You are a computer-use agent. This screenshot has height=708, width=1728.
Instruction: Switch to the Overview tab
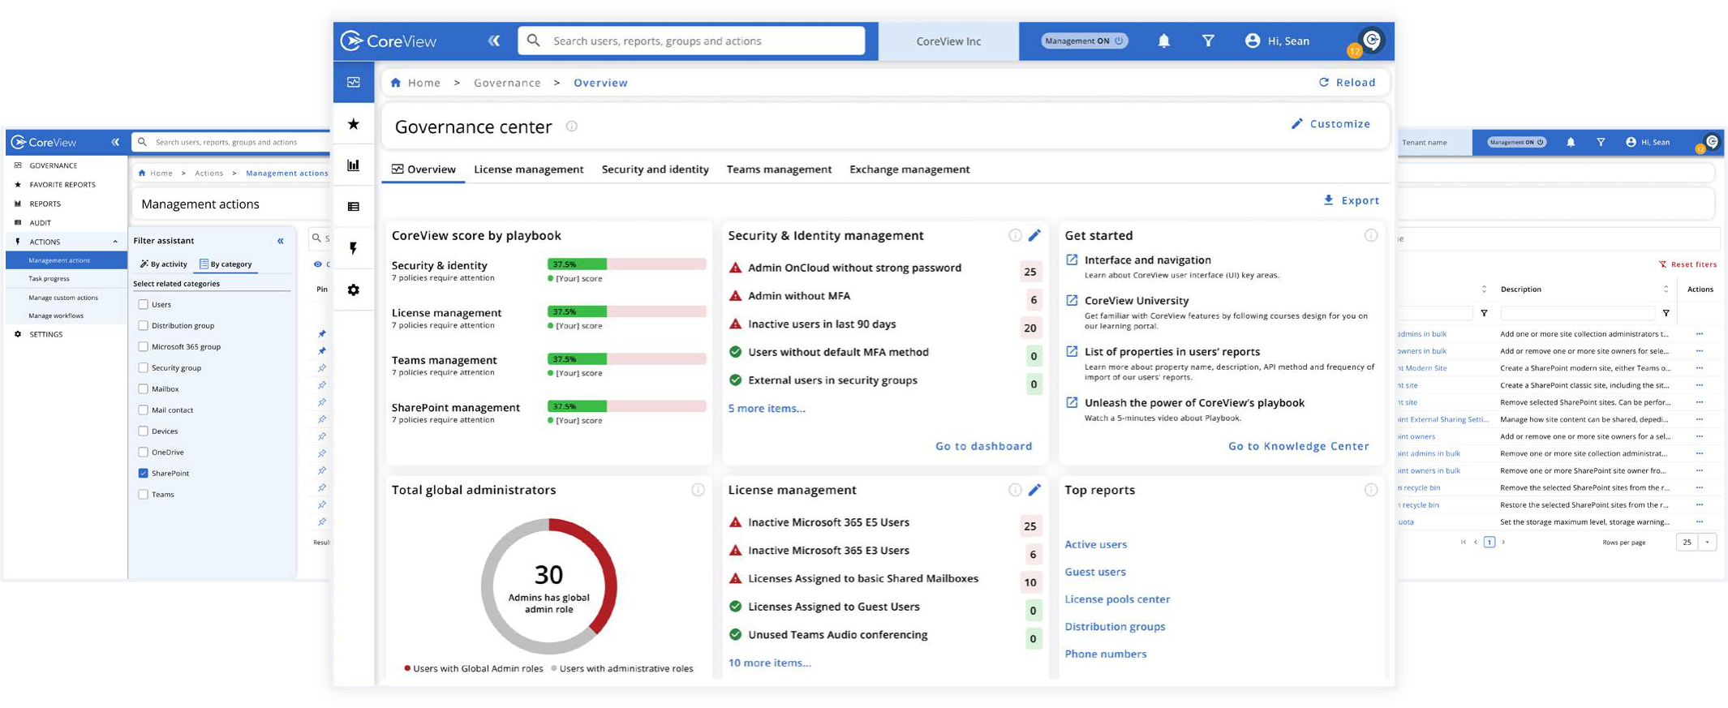coord(423,169)
